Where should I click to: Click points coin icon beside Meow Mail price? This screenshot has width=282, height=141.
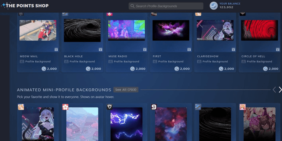[x=44, y=69]
